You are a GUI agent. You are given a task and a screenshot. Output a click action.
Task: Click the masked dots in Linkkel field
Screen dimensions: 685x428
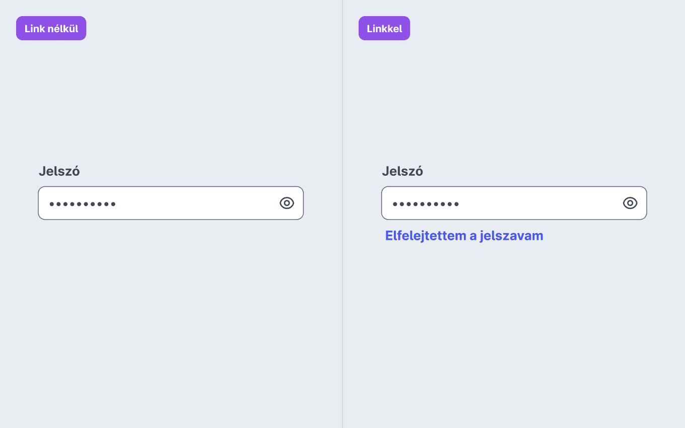426,204
